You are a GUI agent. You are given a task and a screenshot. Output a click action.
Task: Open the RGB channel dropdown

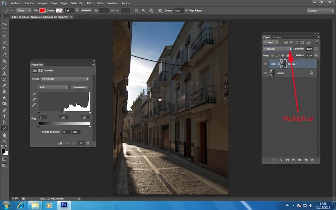53,87
